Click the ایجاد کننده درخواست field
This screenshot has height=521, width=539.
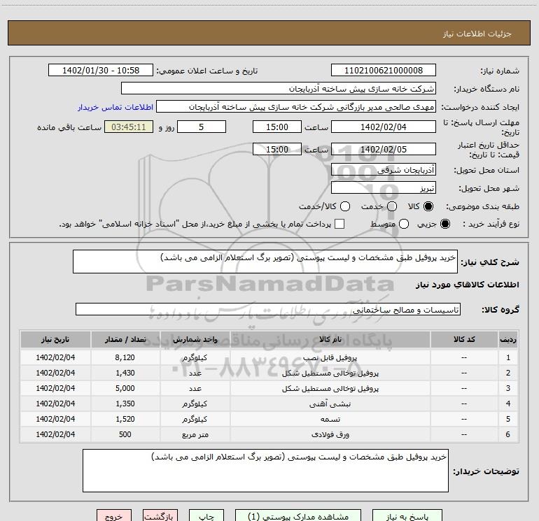click(x=296, y=106)
